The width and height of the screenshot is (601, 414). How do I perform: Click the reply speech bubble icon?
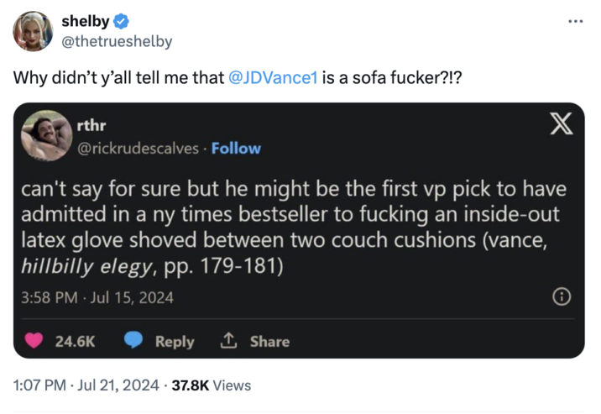[x=134, y=341]
